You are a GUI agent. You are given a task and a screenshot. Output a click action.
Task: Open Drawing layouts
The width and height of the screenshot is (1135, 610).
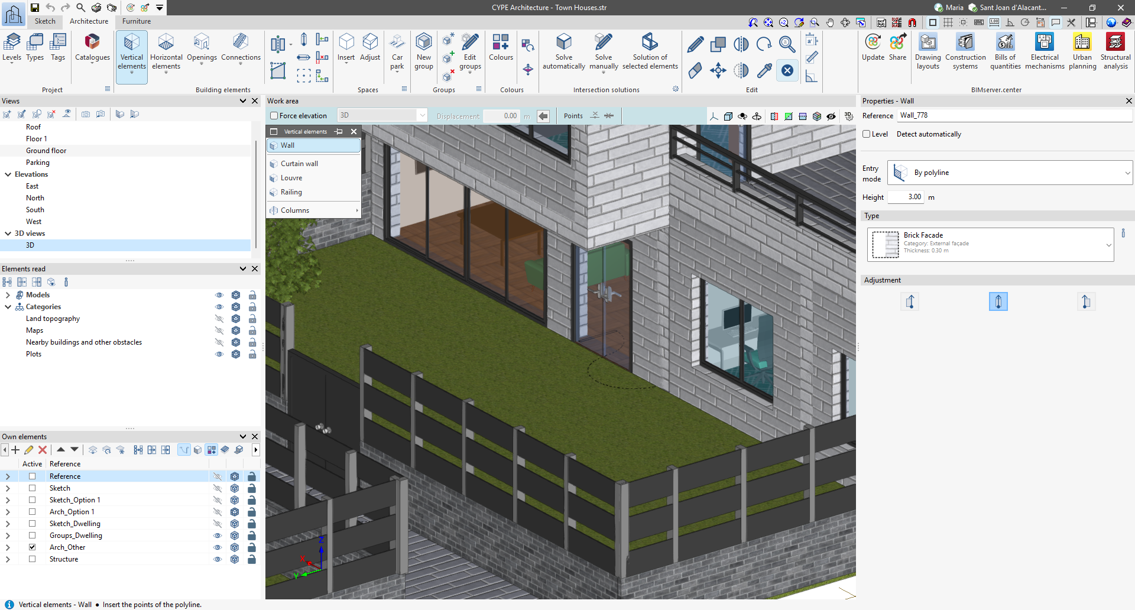928,53
